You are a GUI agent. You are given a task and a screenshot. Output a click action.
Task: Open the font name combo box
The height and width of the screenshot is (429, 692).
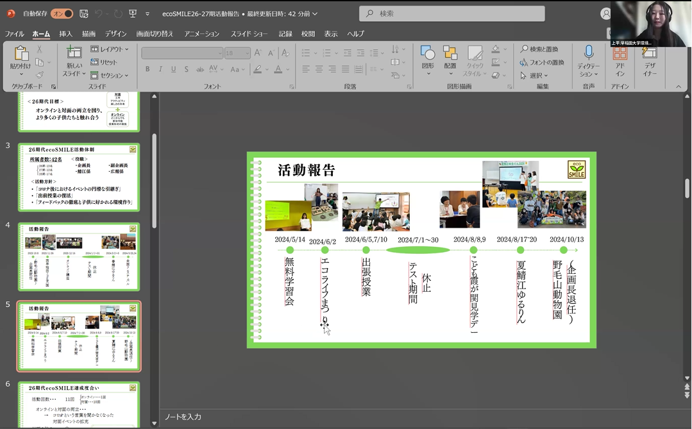tap(182, 53)
